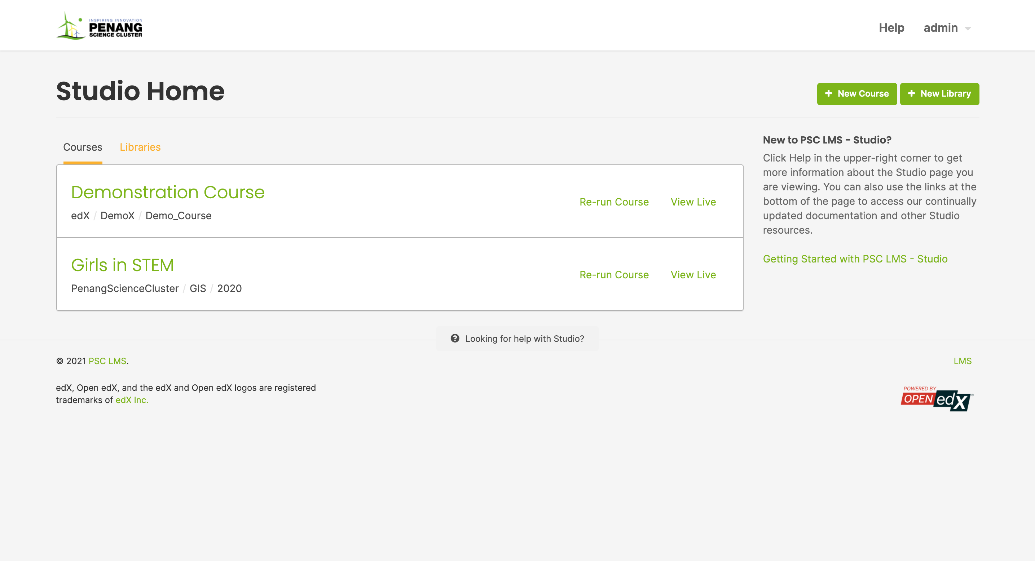1035x561 pixels.
Task: Open Help in the top navigation
Action: [891, 28]
